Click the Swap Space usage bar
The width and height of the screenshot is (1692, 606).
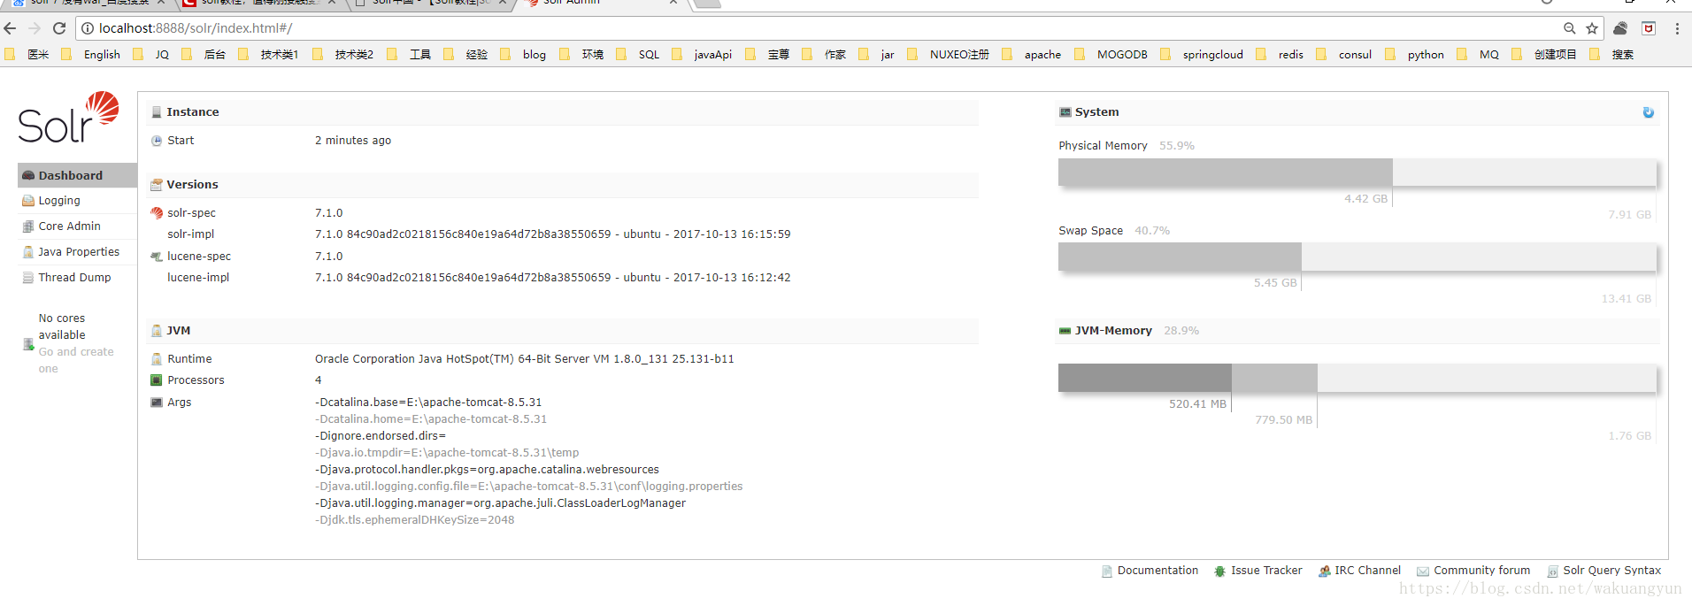pos(1357,257)
